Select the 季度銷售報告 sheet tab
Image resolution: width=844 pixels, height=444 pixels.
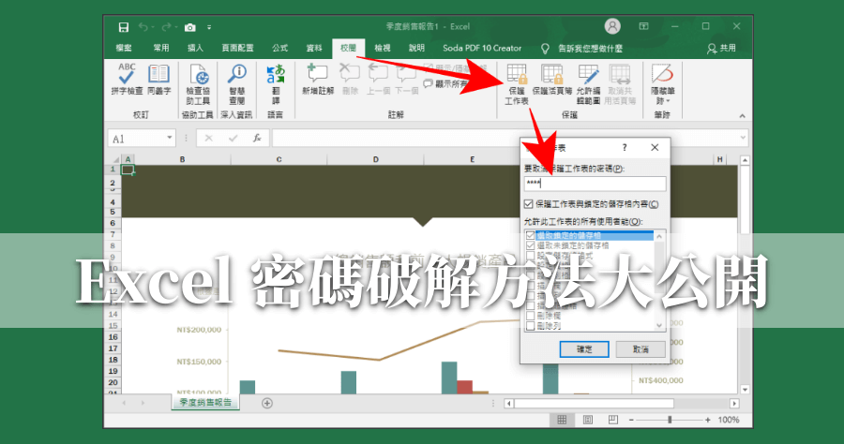[205, 403]
